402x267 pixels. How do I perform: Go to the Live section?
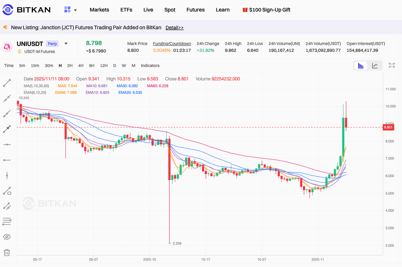[x=148, y=10]
